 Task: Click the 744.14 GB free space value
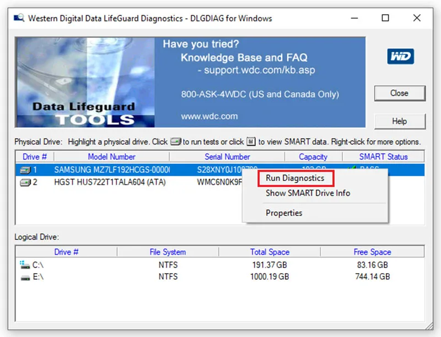[x=373, y=277]
